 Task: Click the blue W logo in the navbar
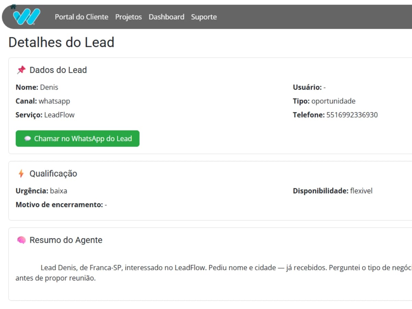27,16
